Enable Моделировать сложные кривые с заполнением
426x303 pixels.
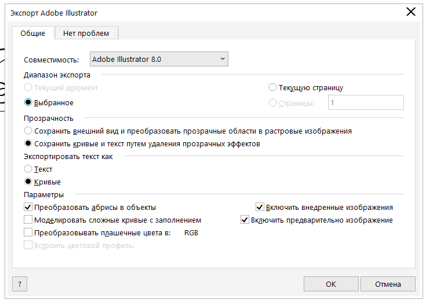click(x=28, y=220)
